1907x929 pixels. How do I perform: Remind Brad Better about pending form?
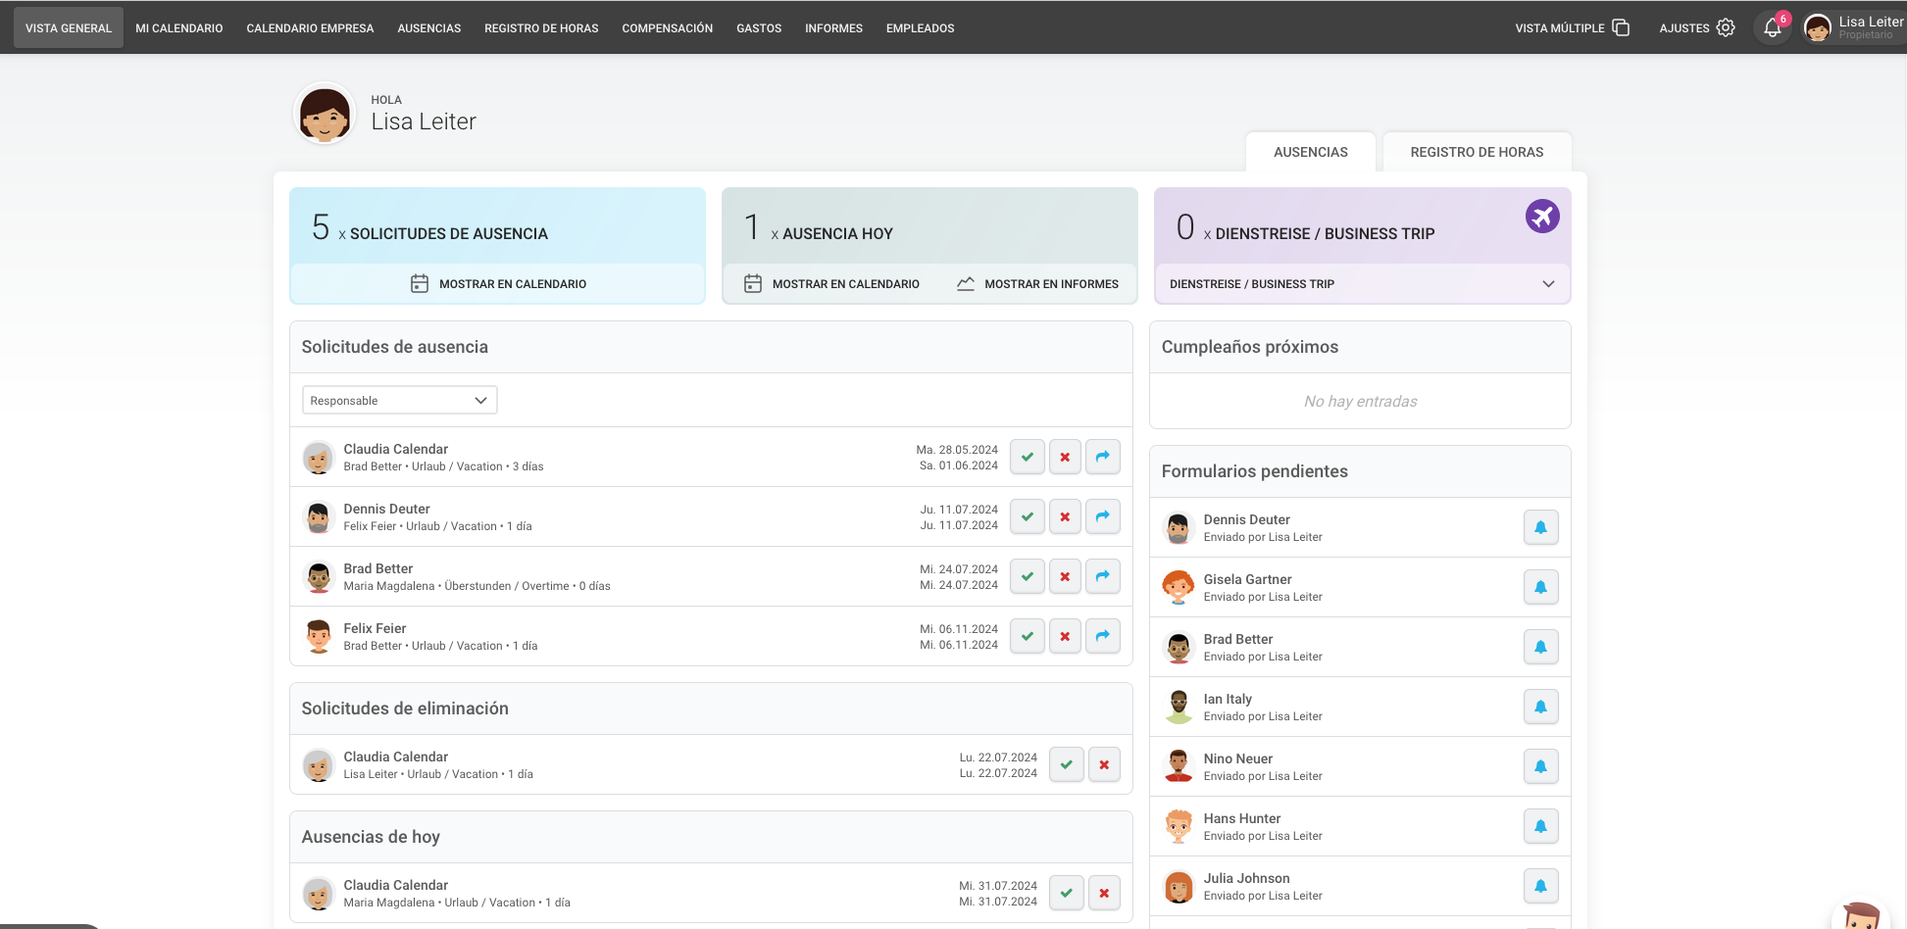[1540, 647]
